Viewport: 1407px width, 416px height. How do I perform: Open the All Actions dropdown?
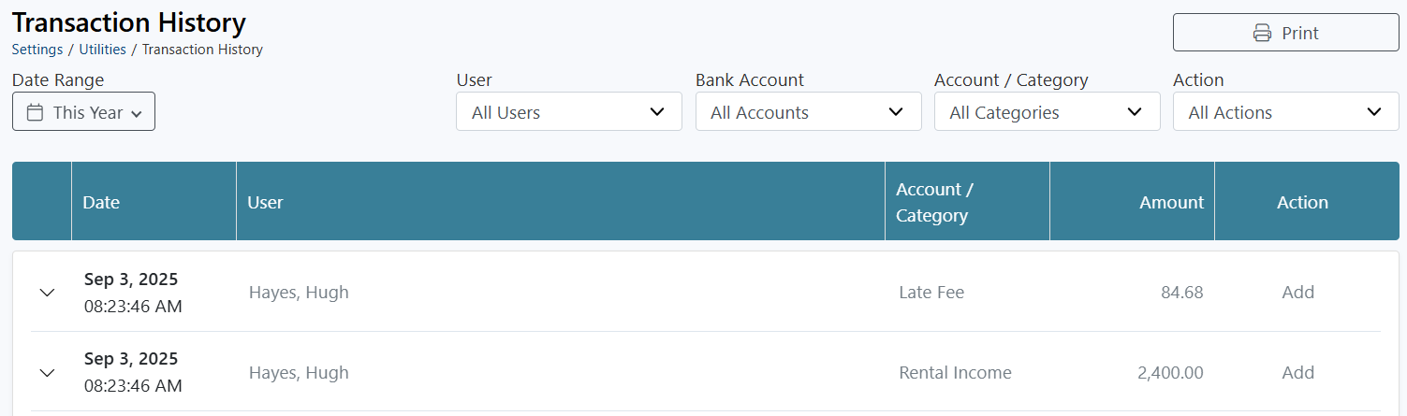1286,112
